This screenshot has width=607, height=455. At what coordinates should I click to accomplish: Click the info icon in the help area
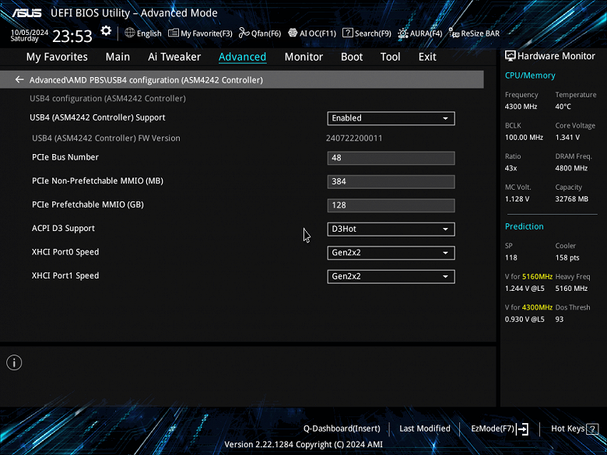point(14,362)
